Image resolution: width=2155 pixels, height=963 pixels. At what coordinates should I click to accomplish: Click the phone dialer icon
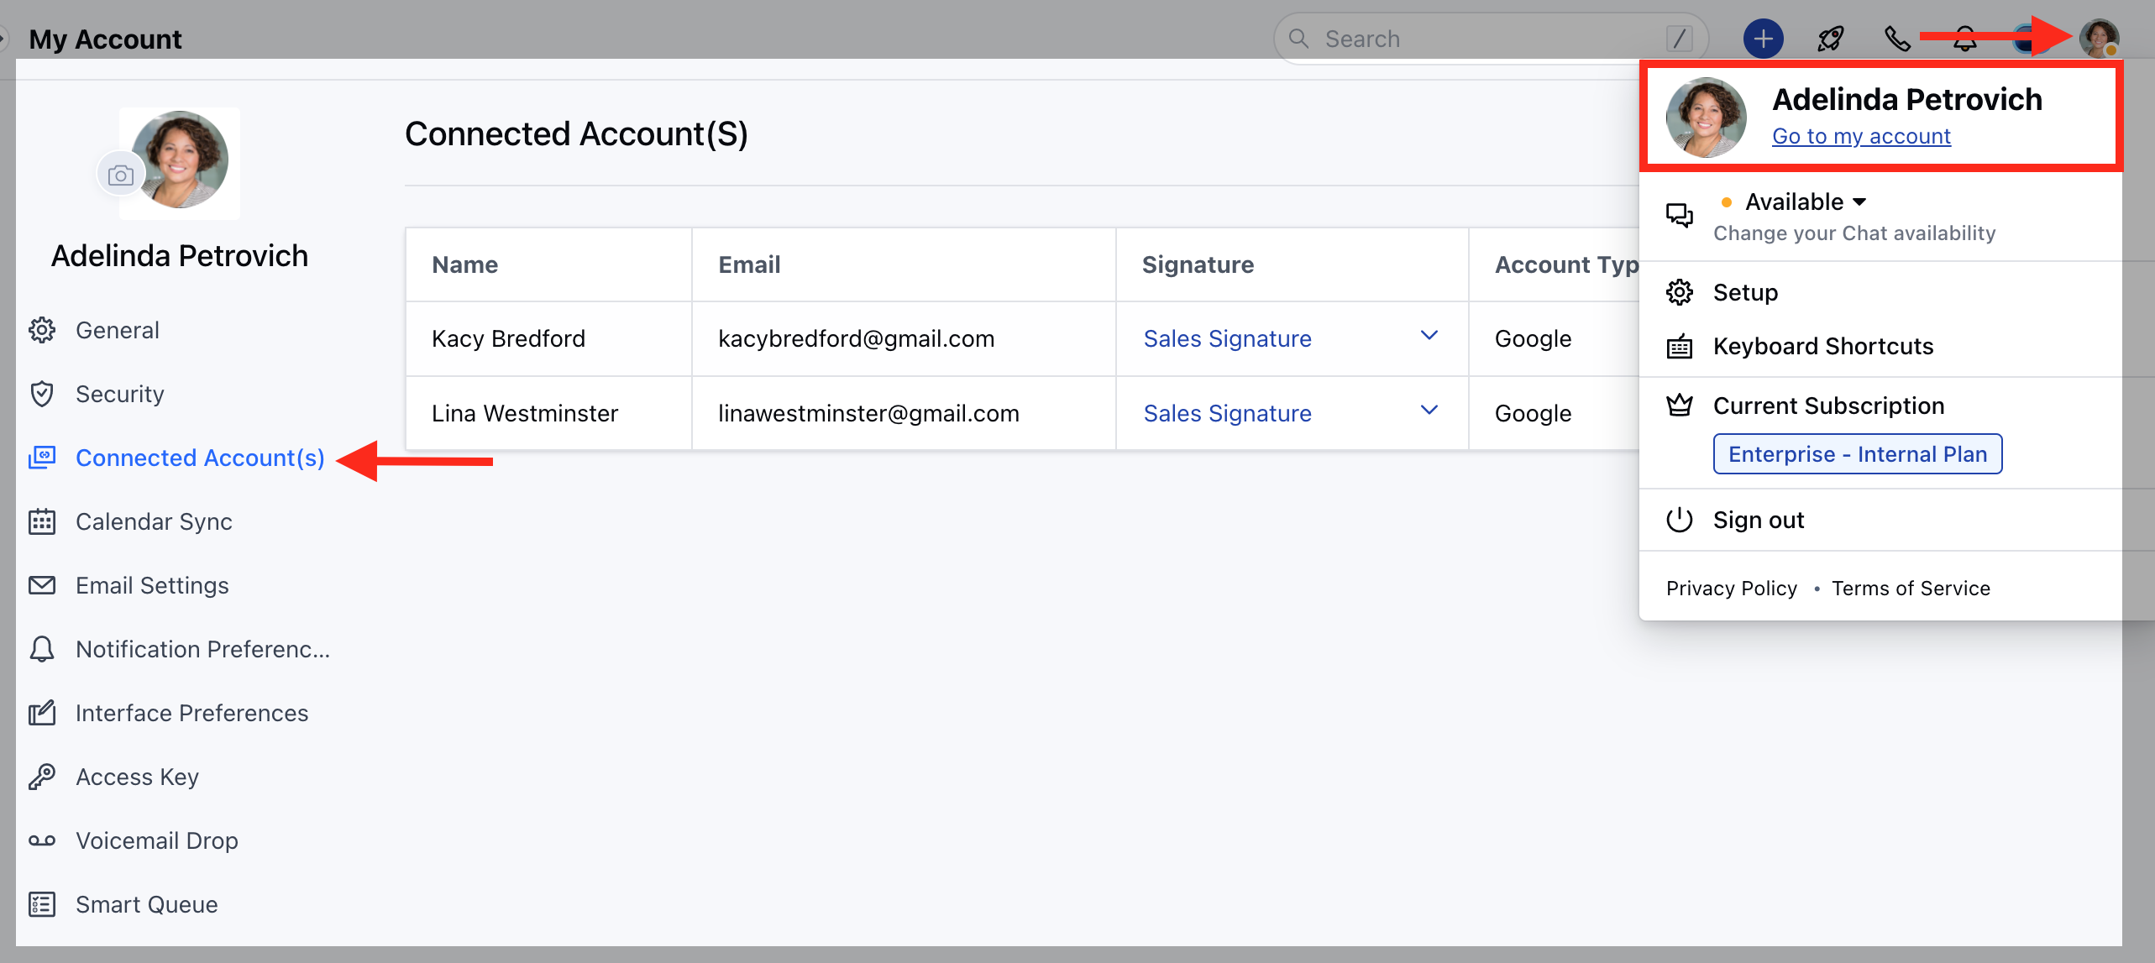point(1897,39)
